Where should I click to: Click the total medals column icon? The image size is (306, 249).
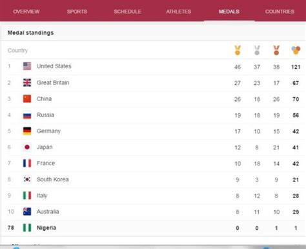[296, 50]
